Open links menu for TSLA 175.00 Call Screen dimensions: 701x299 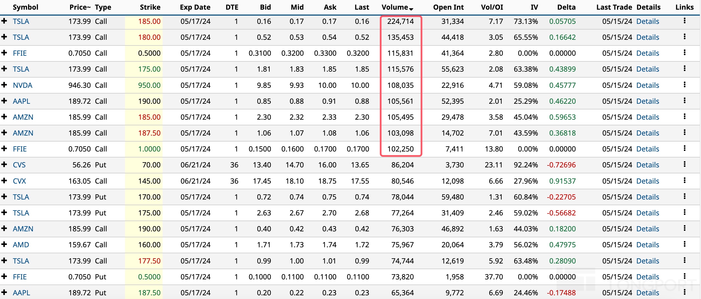pyautogui.click(x=684, y=68)
